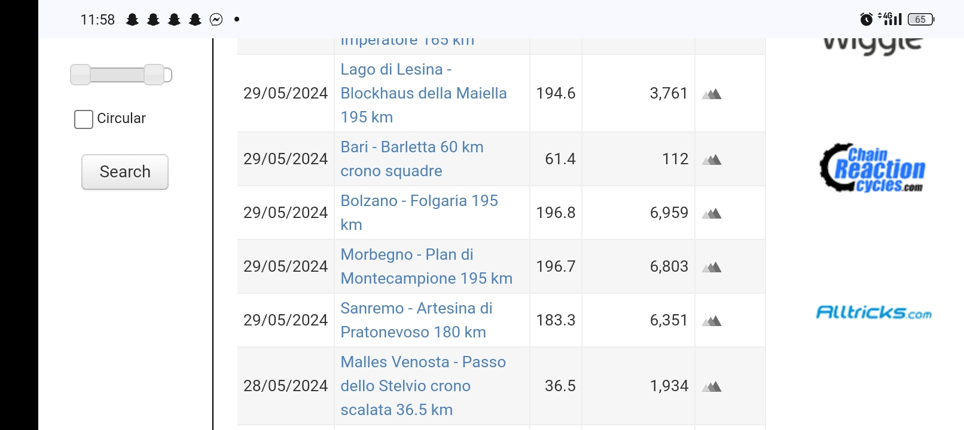964x430 pixels.
Task: Open elevation profile icon for Bolzano - Folgaria route
Action: pyautogui.click(x=712, y=213)
